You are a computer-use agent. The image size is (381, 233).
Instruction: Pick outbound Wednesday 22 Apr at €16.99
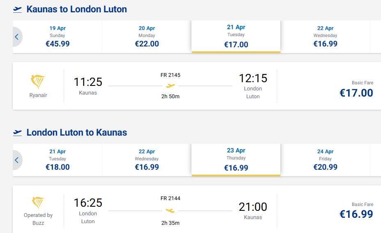coord(325,37)
